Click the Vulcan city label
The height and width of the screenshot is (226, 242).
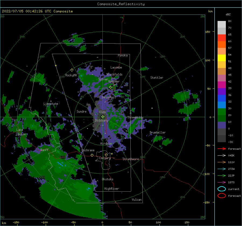point(137,200)
